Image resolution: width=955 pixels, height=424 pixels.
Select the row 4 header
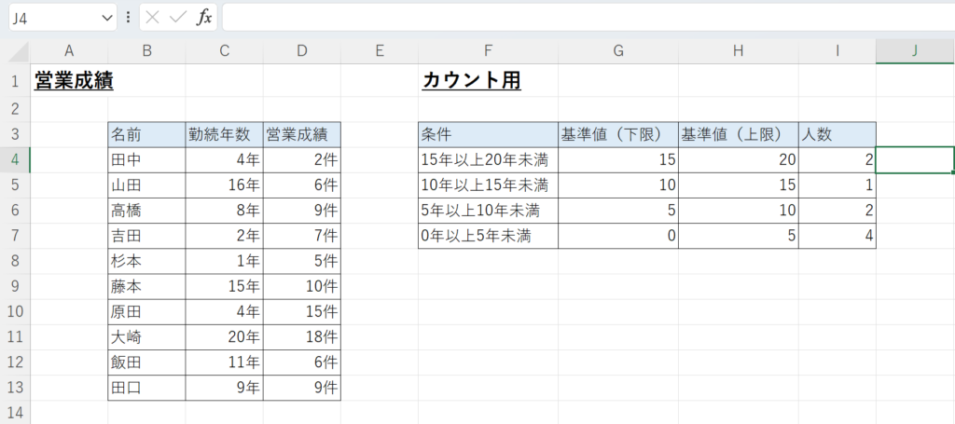[15, 159]
